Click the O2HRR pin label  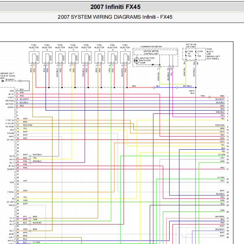coord(11,169)
